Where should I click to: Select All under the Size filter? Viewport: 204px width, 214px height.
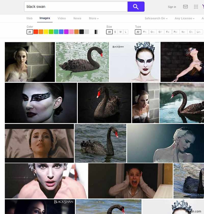(x=109, y=32)
